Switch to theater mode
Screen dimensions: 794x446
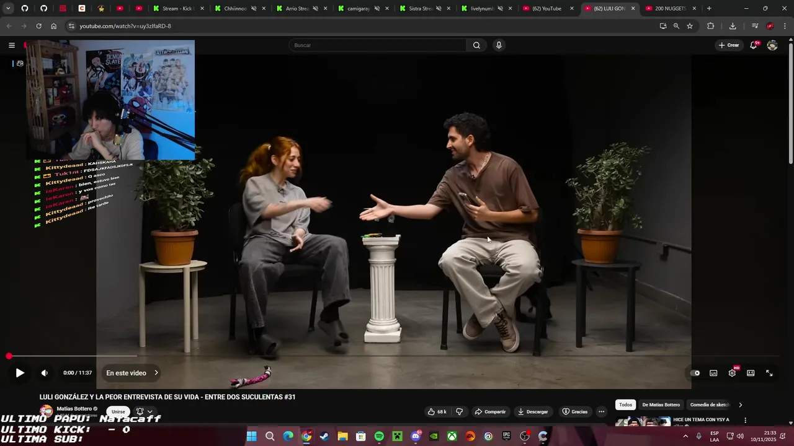click(x=751, y=373)
